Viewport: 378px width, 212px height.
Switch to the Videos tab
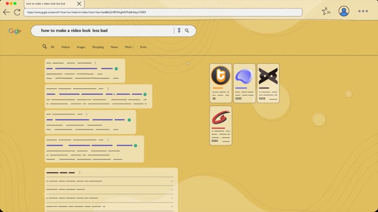66,47
